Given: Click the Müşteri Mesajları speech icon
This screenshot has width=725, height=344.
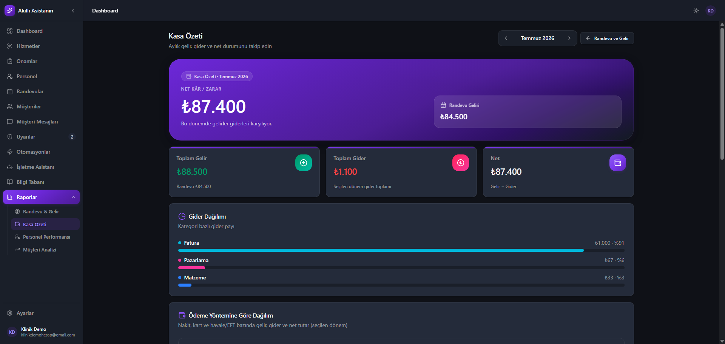Looking at the screenshot, I should coord(10,122).
